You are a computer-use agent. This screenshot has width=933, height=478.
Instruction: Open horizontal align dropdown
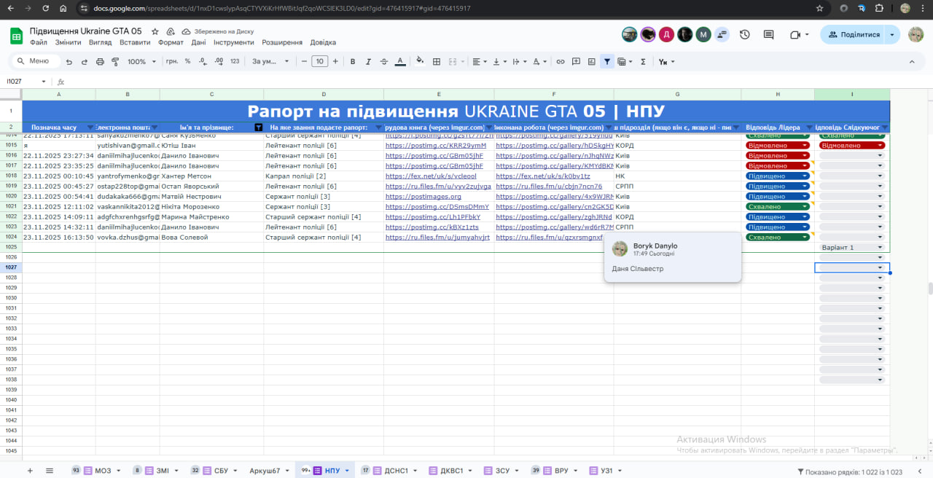(x=479, y=62)
